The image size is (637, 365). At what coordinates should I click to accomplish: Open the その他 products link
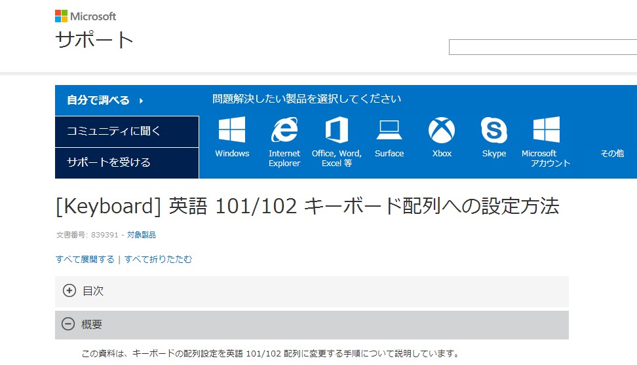click(x=612, y=153)
